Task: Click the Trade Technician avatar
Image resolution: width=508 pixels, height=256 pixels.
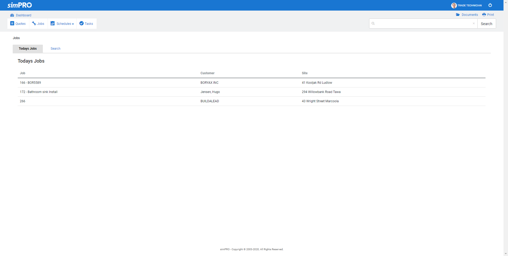Action: (454, 6)
